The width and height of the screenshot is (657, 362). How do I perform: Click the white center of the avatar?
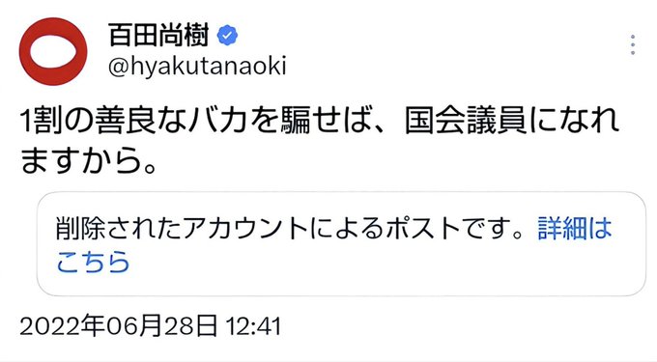tap(53, 52)
